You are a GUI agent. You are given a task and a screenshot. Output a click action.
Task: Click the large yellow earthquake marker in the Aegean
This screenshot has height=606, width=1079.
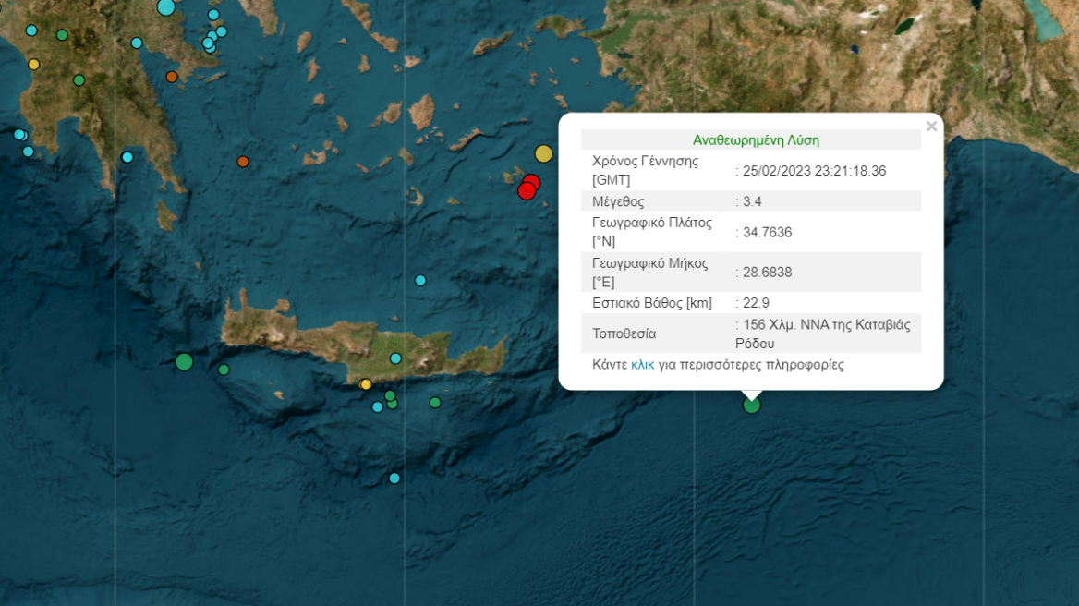pos(543,151)
